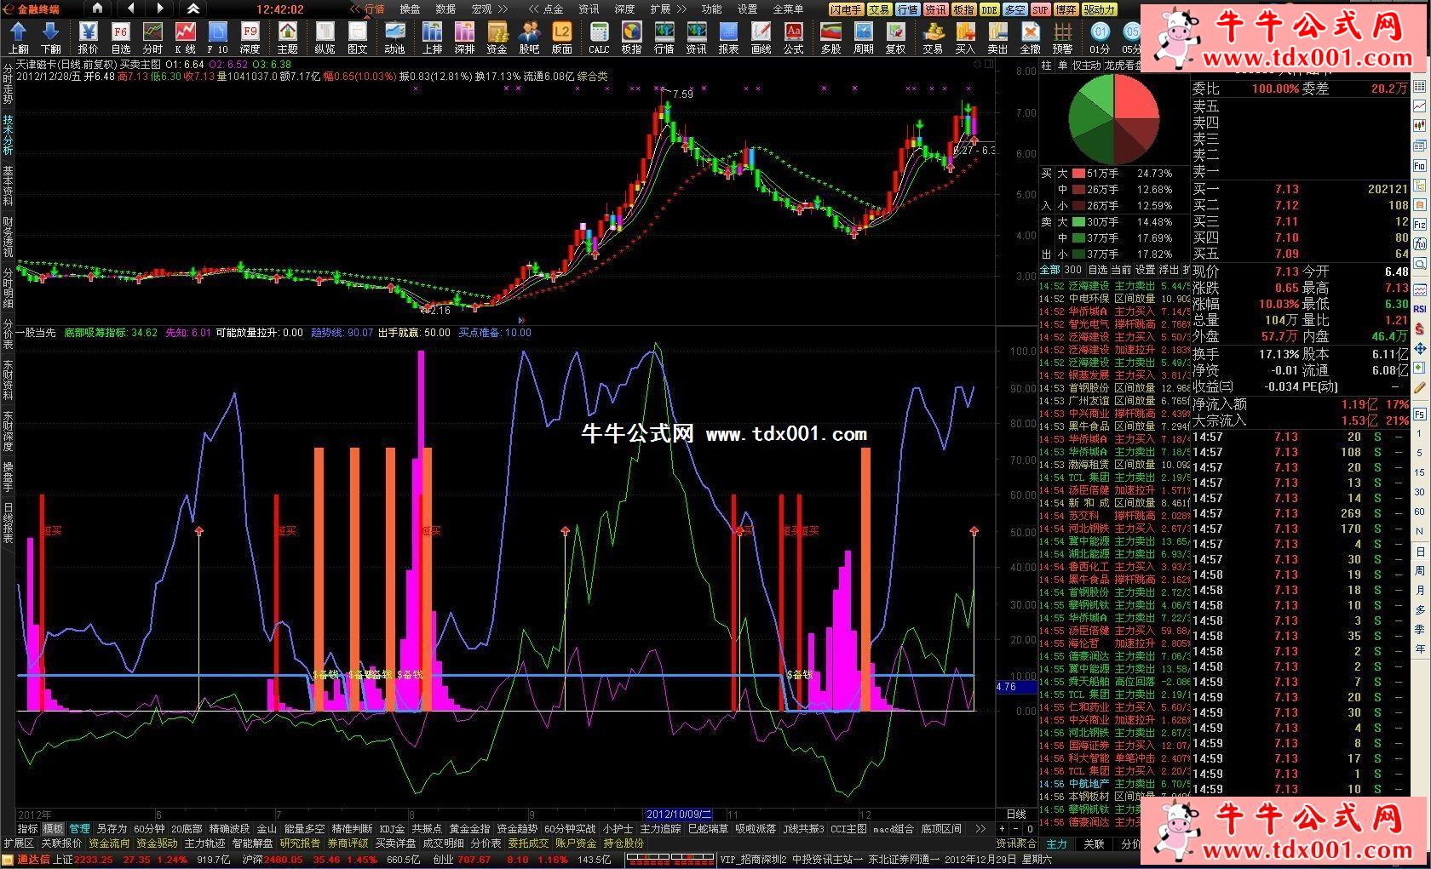Click the SUP button
This screenshot has height=869, width=1431.
click(x=1040, y=9)
